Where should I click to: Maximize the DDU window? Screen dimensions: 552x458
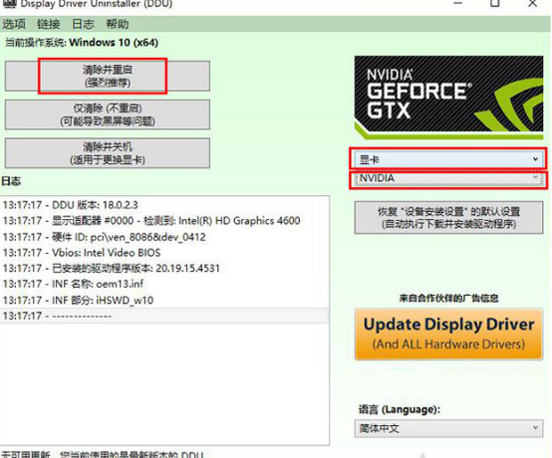495,4
